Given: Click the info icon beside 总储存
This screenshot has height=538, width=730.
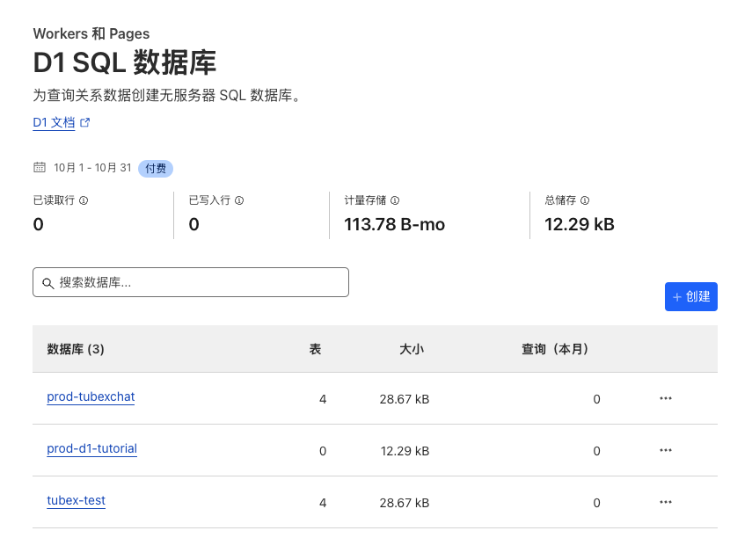Looking at the screenshot, I should [x=583, y=200].
